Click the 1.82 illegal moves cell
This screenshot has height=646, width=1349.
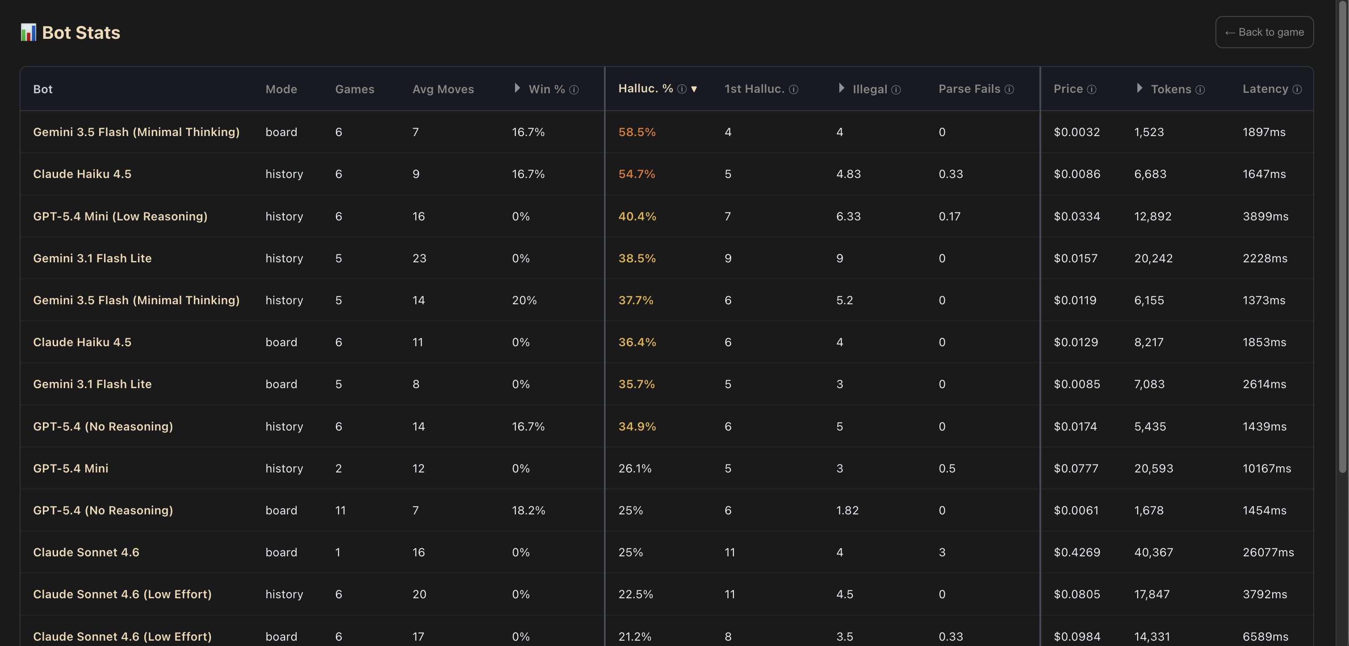click(x=847, y=510)
